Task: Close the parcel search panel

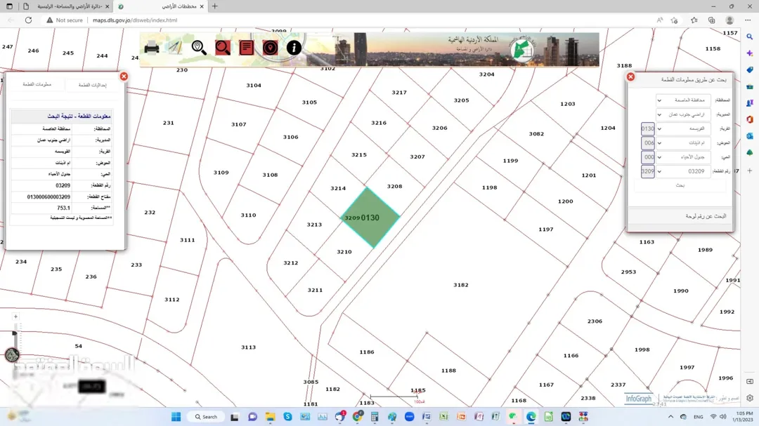Action: coord(630,77)
